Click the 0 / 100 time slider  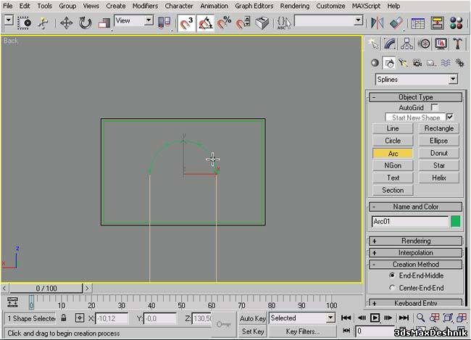point(46,288)
